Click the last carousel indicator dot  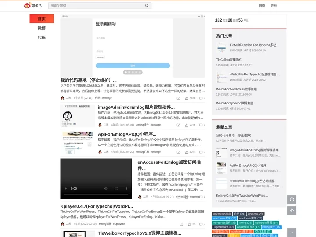pos(140,72)
